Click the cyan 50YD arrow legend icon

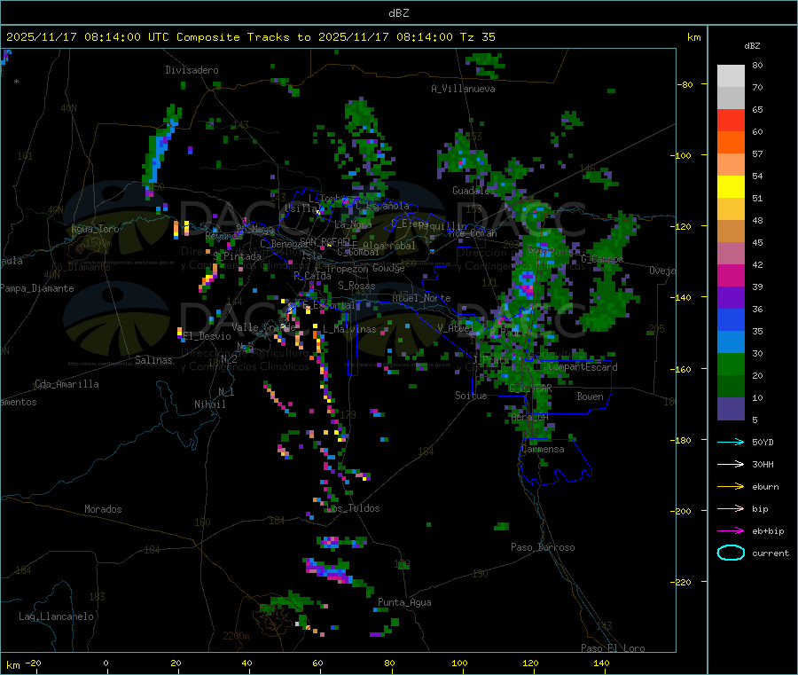(731, 442)
